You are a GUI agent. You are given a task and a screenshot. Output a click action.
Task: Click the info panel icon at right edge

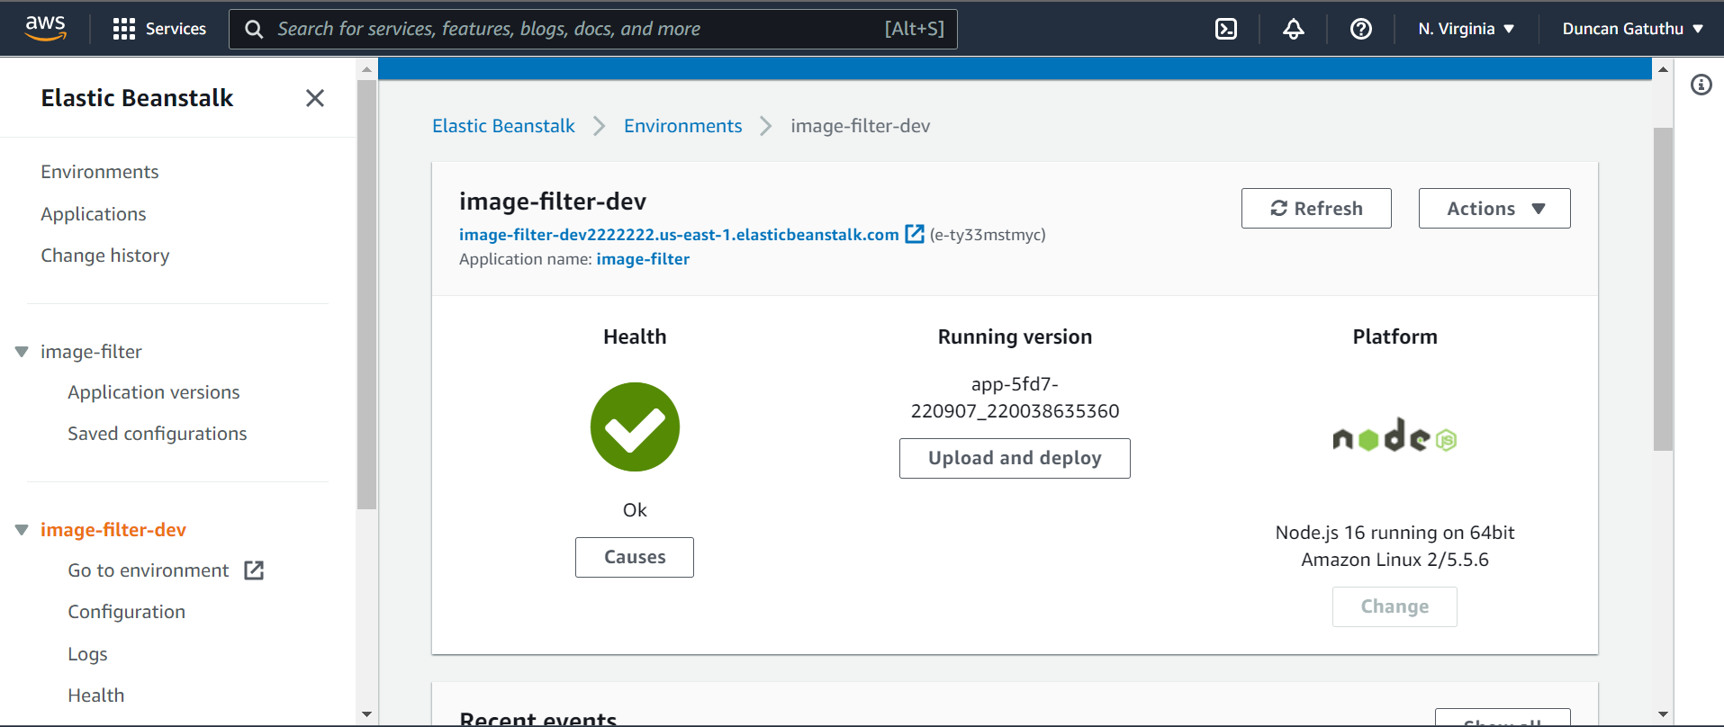[x=1701, y=85]
